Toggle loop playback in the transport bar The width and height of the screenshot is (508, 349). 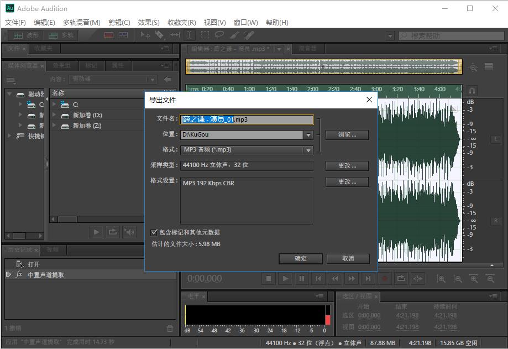[x=402, y=279]
